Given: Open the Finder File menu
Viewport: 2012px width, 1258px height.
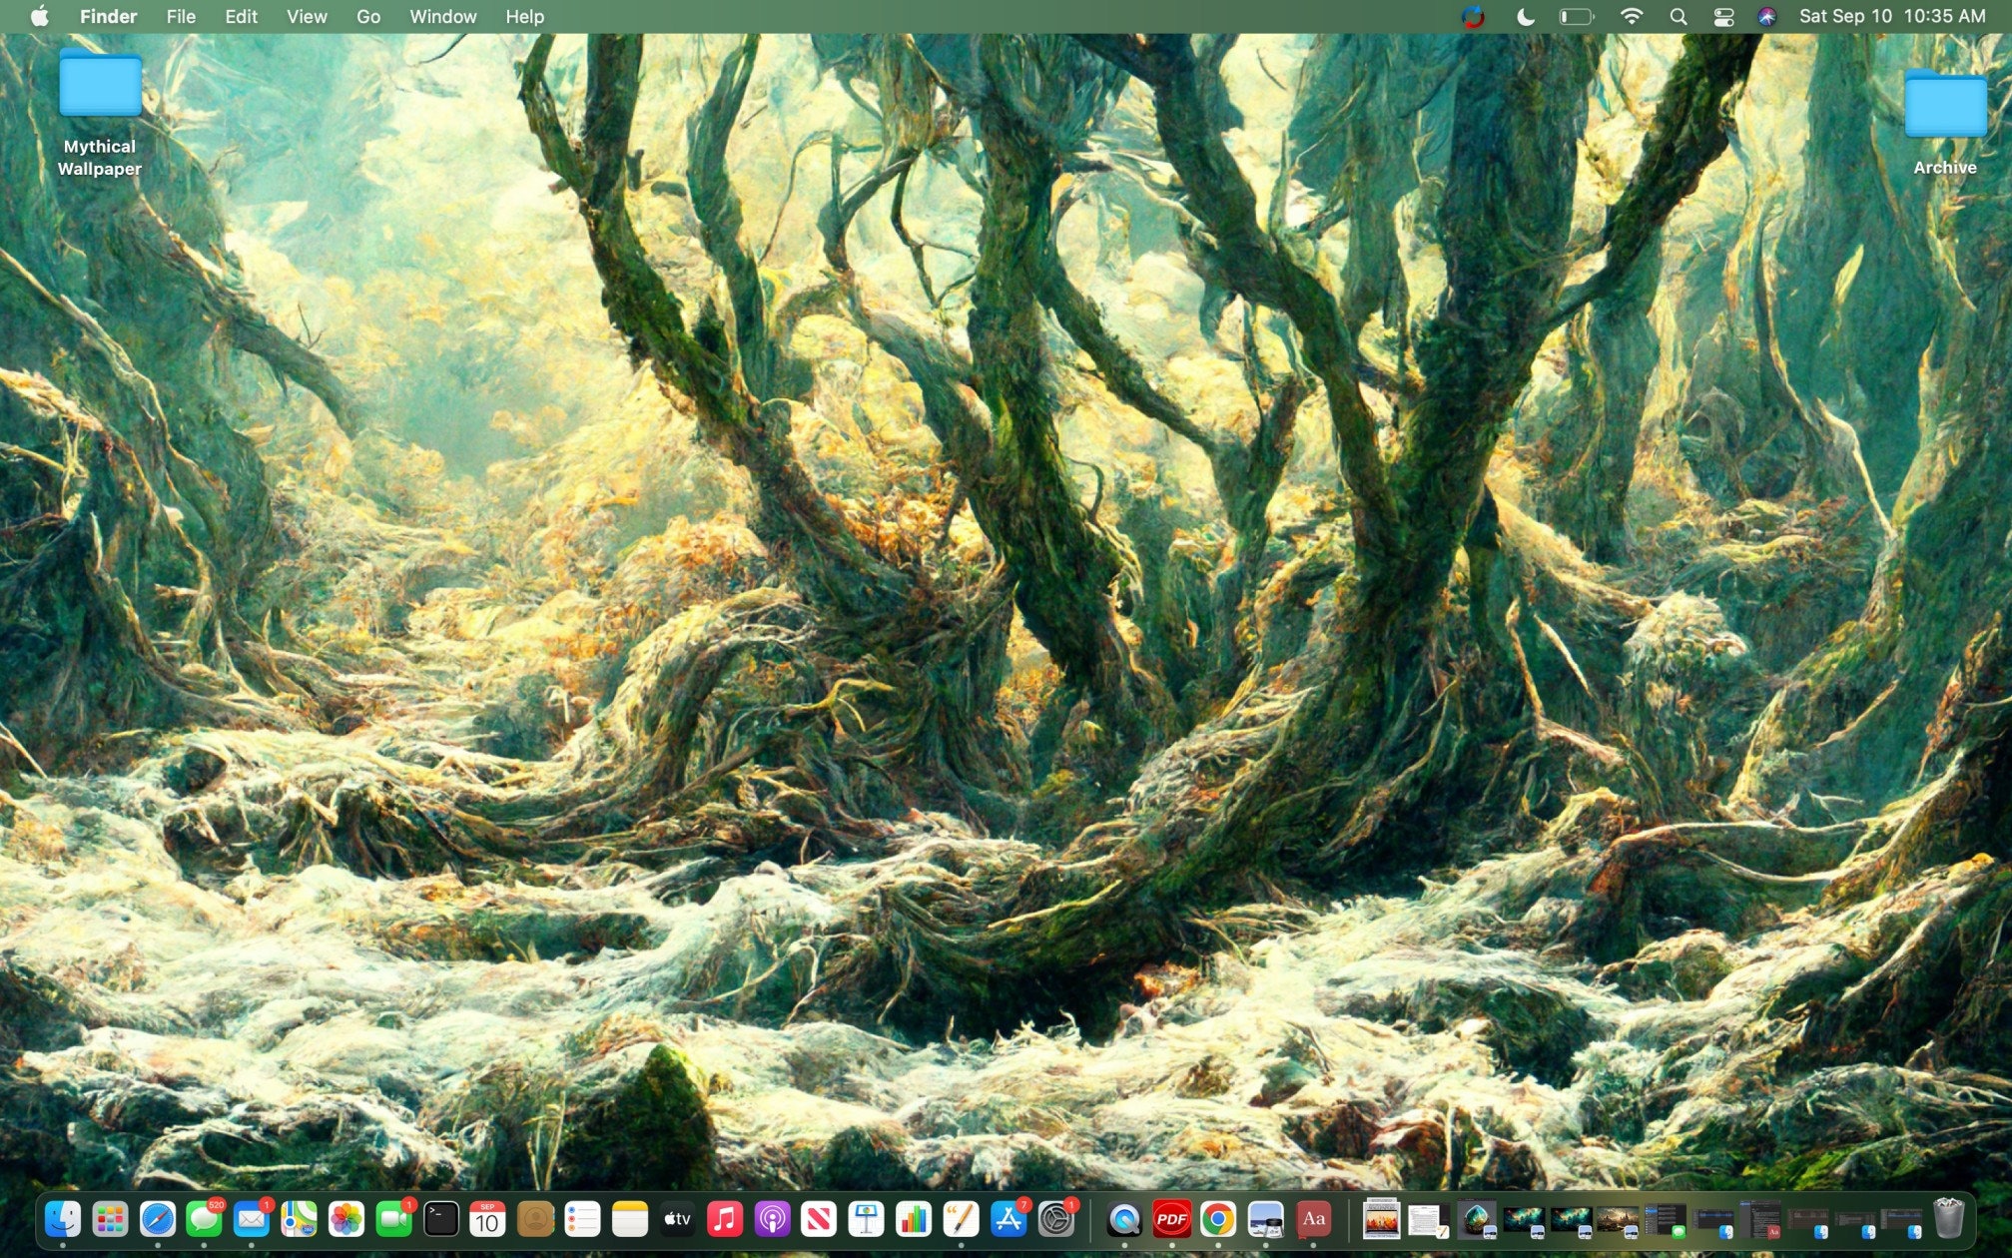Looking at the screenshot, I should click(181, 16).
